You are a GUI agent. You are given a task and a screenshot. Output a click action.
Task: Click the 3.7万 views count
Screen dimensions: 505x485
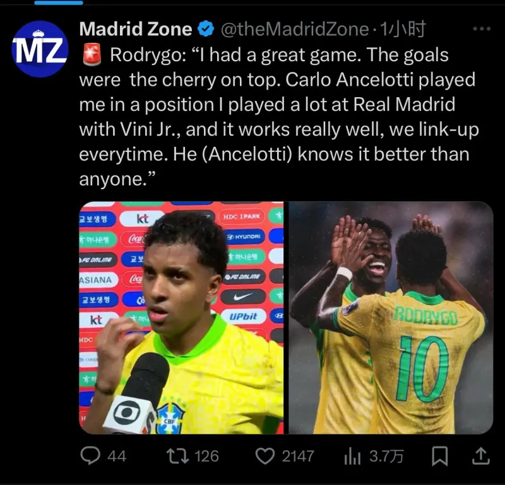[x=386, y=457]
